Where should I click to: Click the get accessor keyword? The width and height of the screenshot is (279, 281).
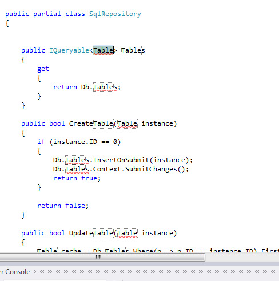(43, 69)
